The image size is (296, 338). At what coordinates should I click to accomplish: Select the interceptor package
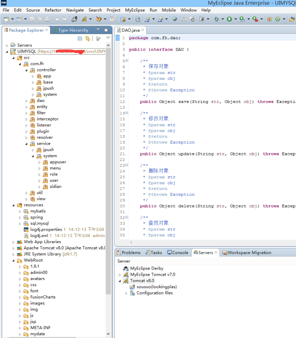[x=48, y=119]
